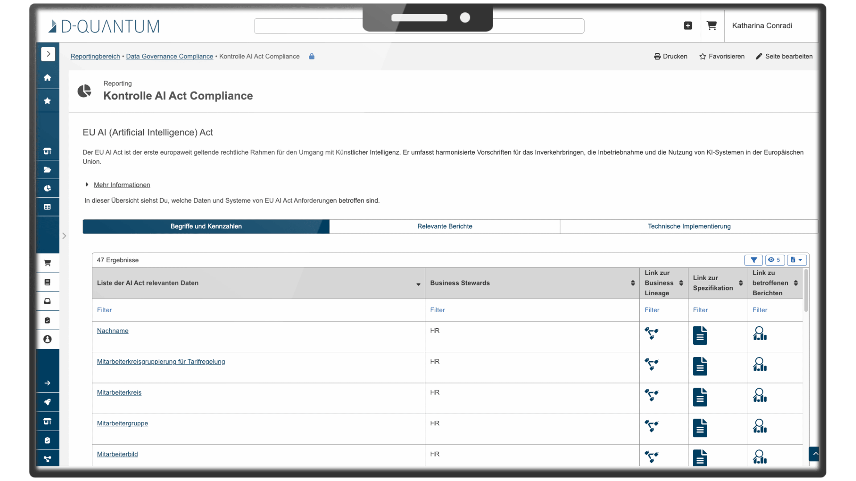Switch to Technische Implementierung tab

tap(689, 226)
